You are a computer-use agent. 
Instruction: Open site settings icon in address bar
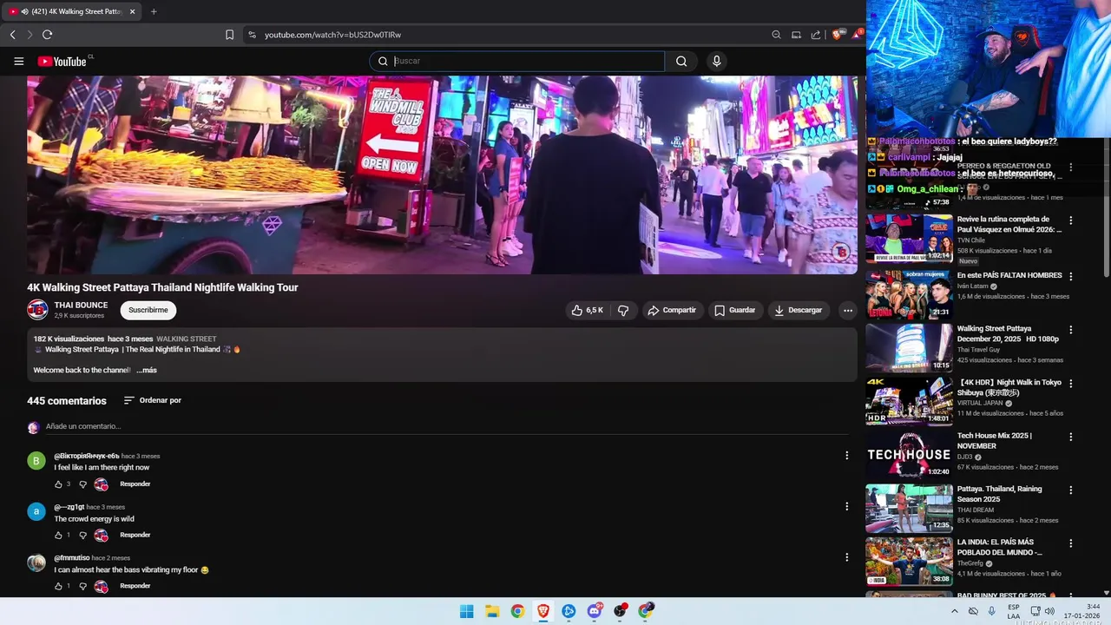tap(252, 35)
